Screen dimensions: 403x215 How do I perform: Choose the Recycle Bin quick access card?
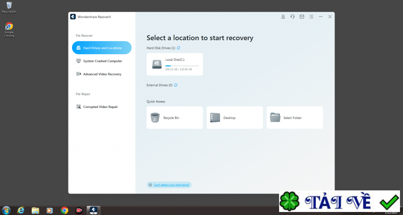pyautogui.click(x=175, y=118)
